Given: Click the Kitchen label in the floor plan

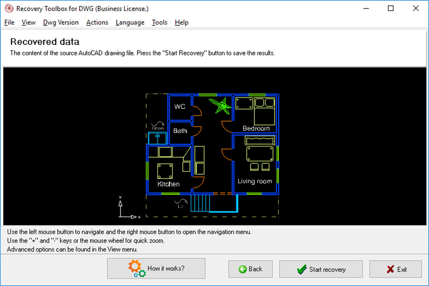Looking at the screenshot, I should (168, 184).
